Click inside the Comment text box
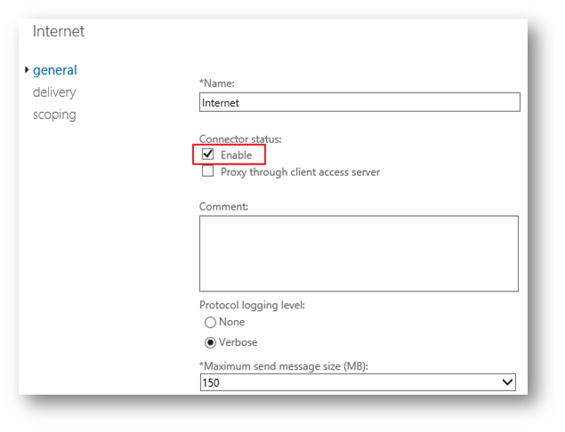Viewport: 565px width, 432px height. 359,253
